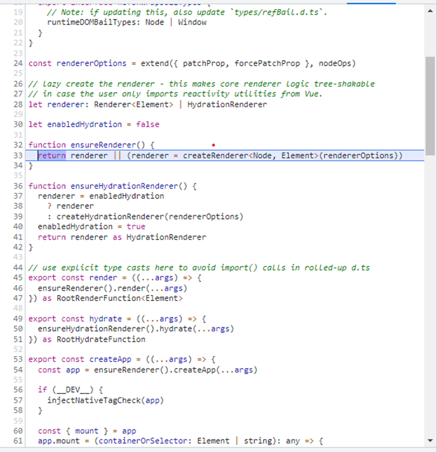Image resolution: width=437 pixels, height=452 pixels.
Task: Click line number 33 in gutter
Action: click(18, 156)
